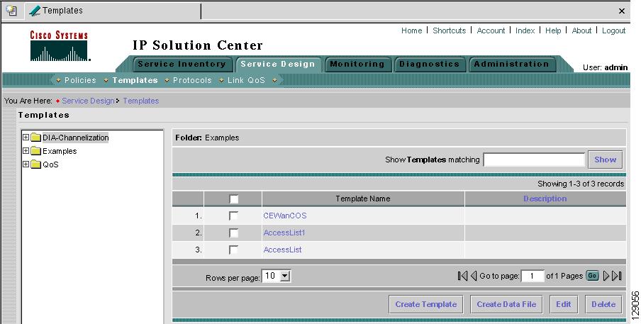Select the Templates browser tab
Image resolution: width=641 pixels, height=324 pixels.
113,11
